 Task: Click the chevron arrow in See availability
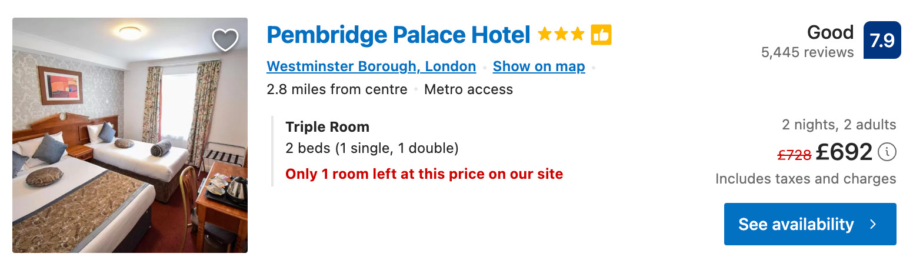click(x=873, y=224)
